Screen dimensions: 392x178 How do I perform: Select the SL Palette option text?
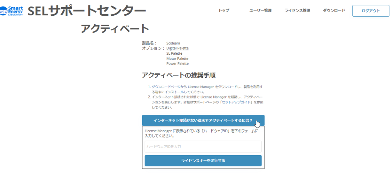[174, 53]
